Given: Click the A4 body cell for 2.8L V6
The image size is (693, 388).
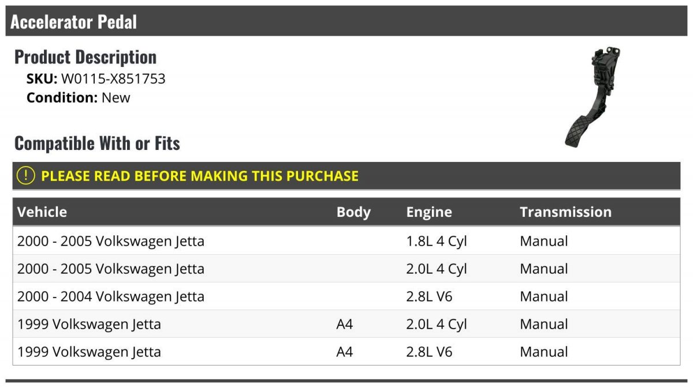Looking at the screenshot, I should coord(345,352).
